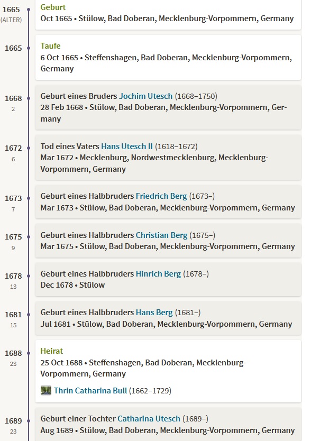Click the 1668 timeline marker dot
Screen dimensions: 311x441
click(x=29, y=98)
